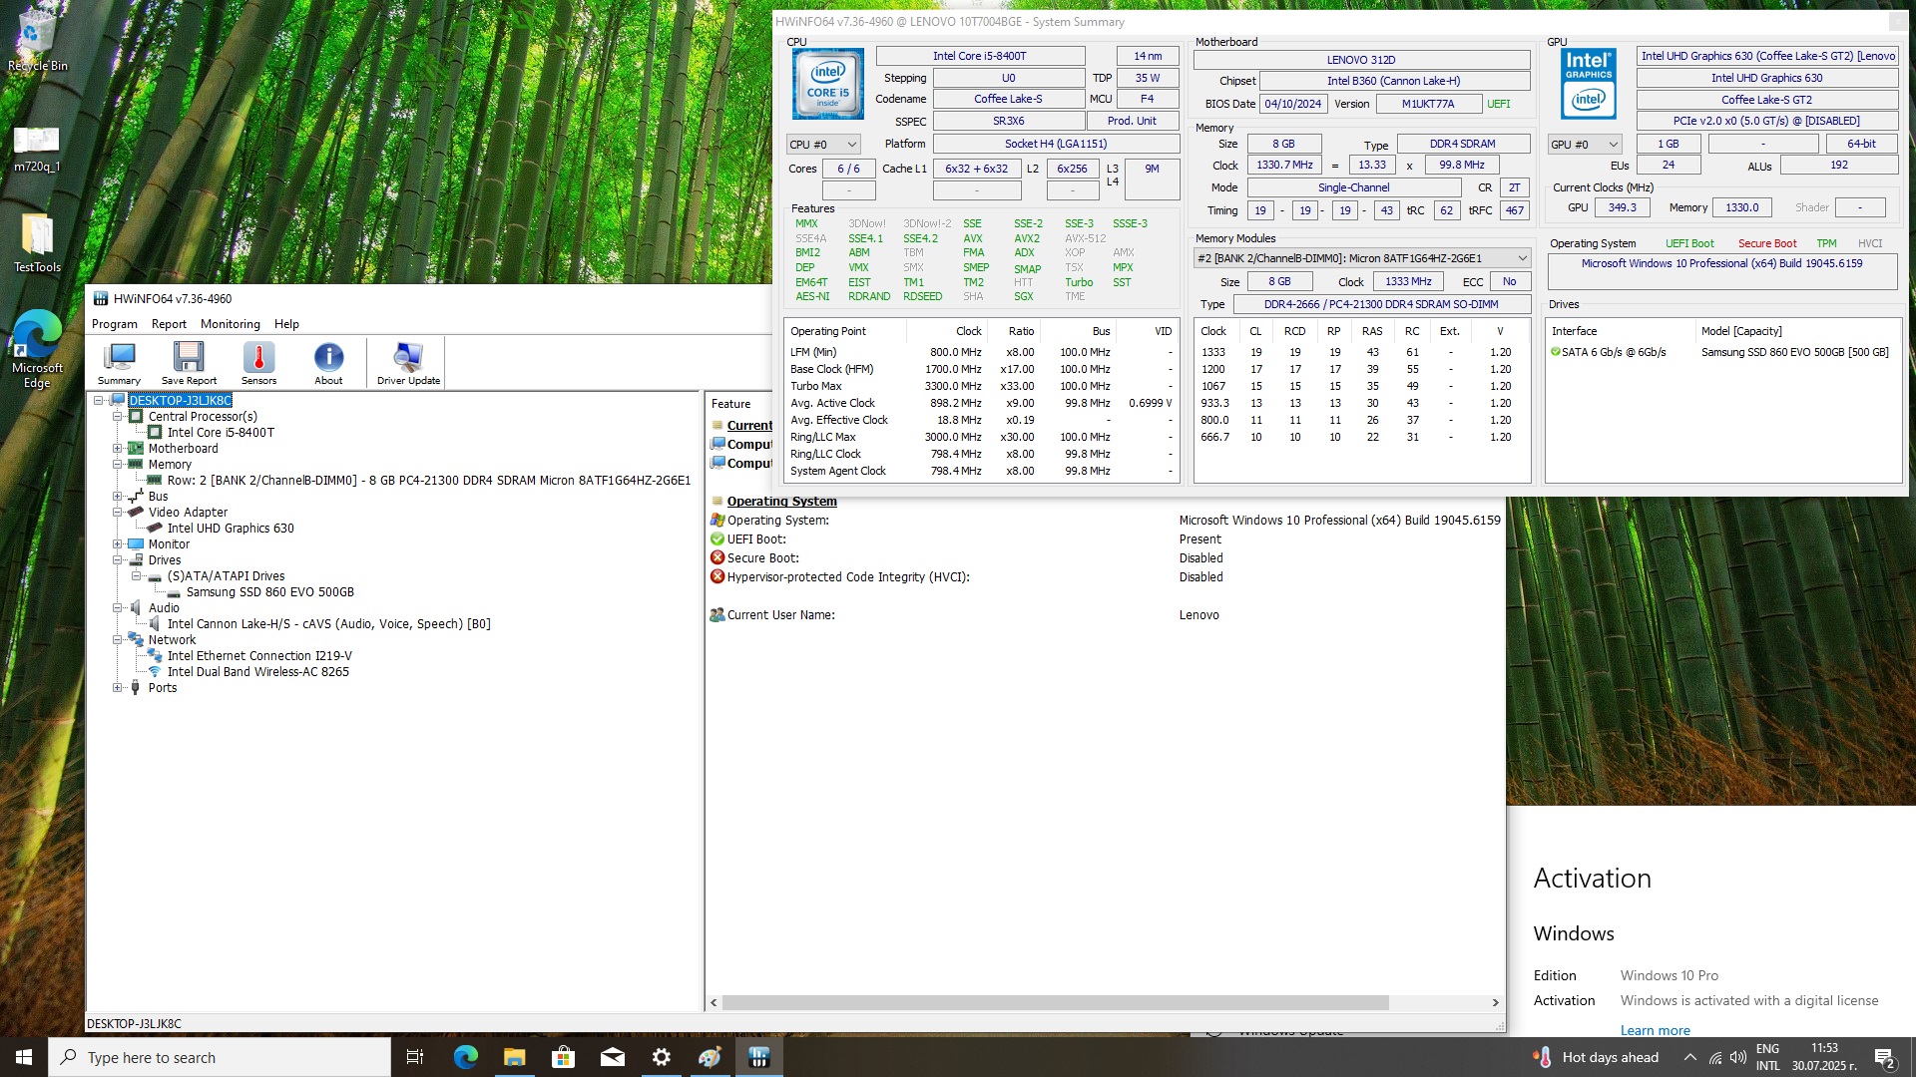Open the Program menu
1916x1077 pixels.
(x=115, y=324)
